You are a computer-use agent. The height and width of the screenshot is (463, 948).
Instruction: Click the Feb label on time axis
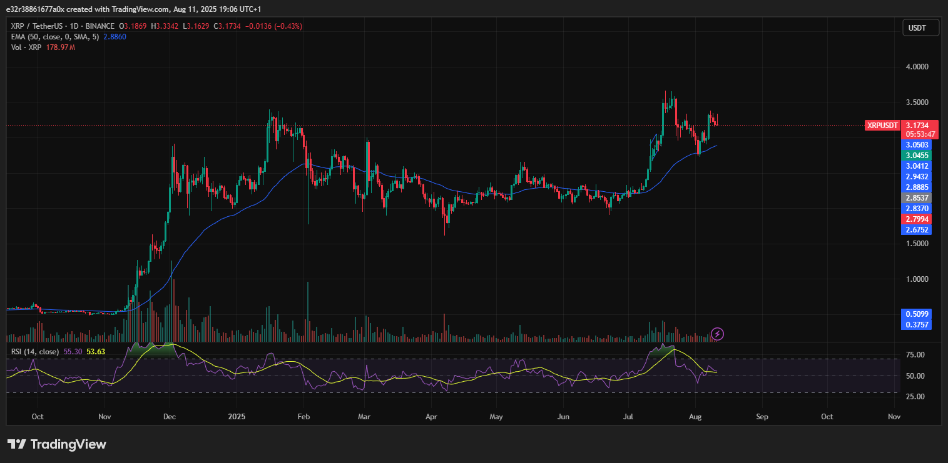click(x=303, y=416)
